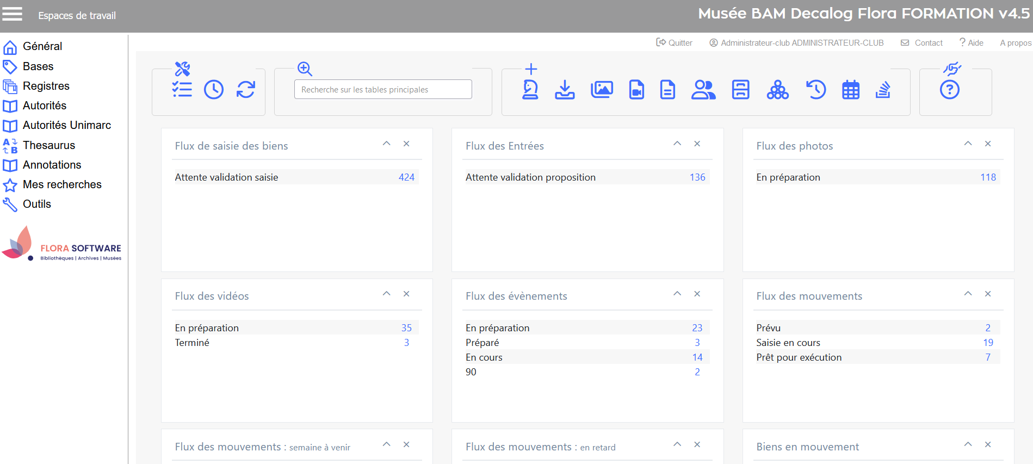1033x464 pixels.
Task: Click the refresh arrows icon
Action: point(246,90)
